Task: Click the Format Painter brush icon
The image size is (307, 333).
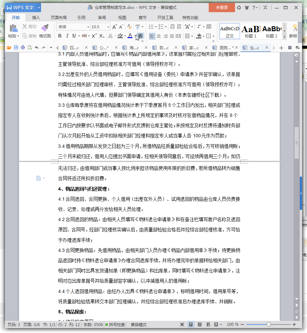Action: (x=45, y=28)
